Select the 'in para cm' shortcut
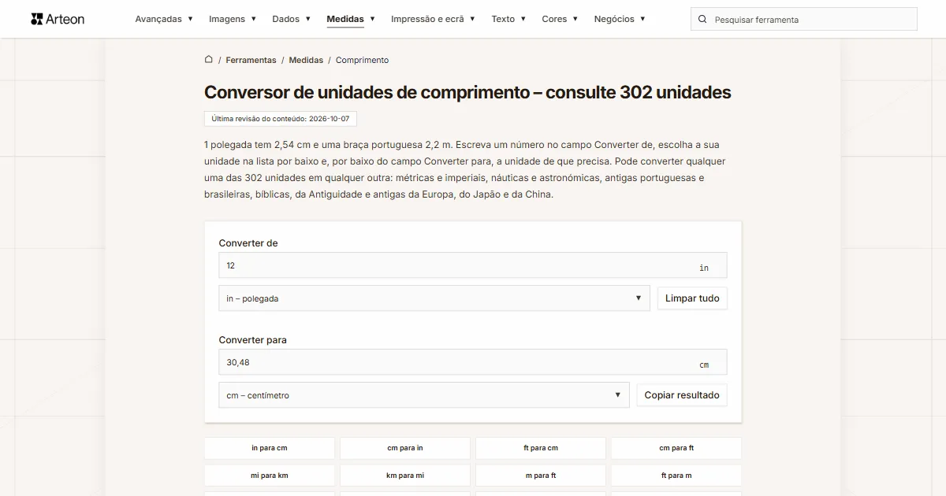The image size is (946, 496). [x=270, y=448]
